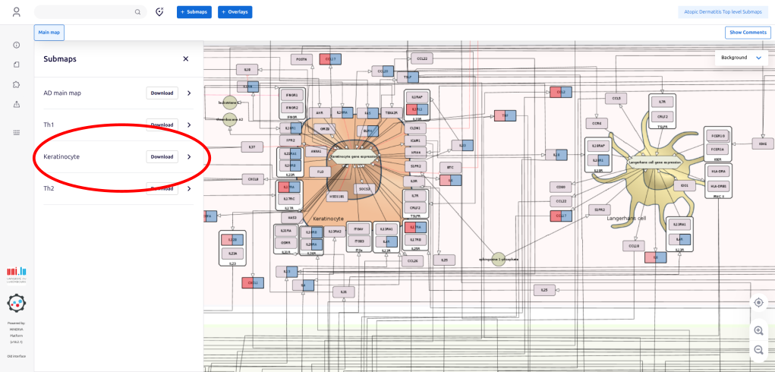Click the export icon in sidebar
775x372 pixels.
[17, 104]
